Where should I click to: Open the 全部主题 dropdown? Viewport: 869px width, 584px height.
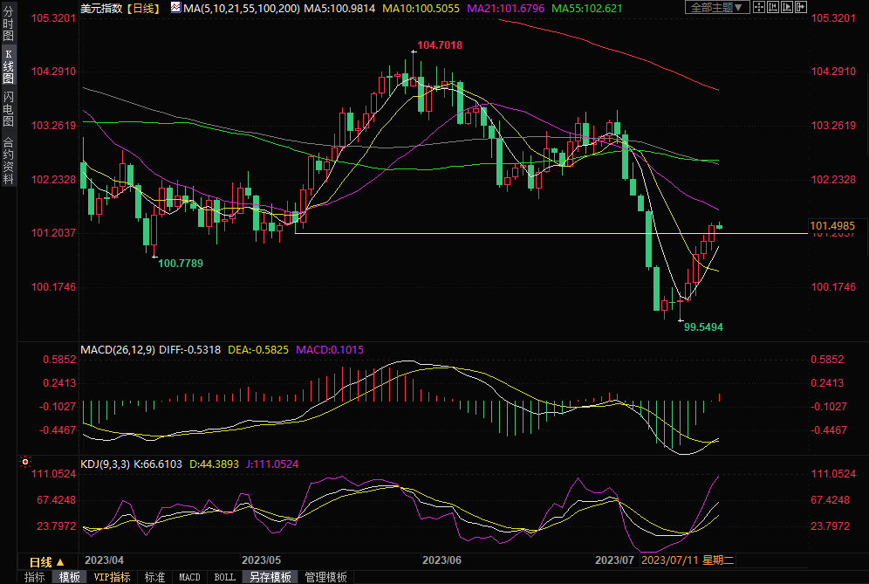pyautogui.click(x=717, y=7)
